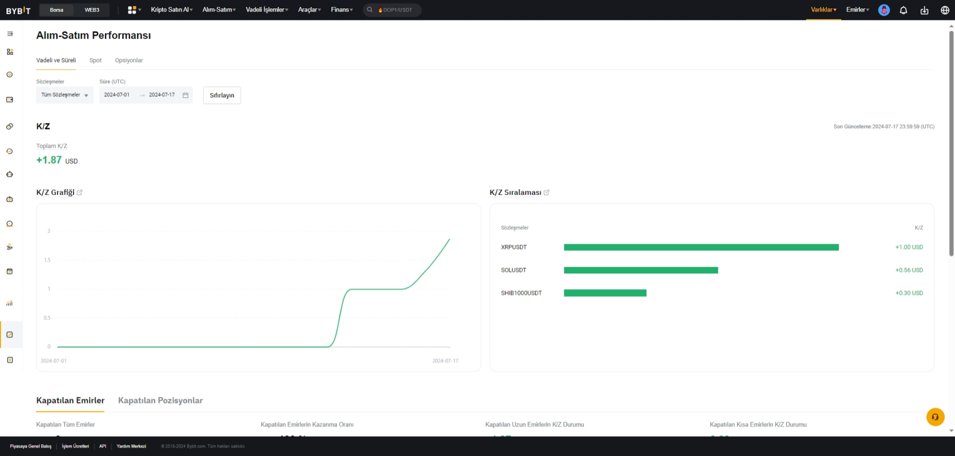Toggle to WEB3 mode
This screenshot has height=456, width=955.
point(92,10)
